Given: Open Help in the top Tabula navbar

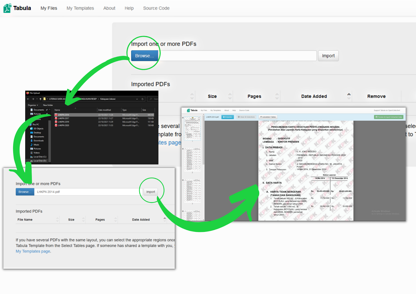Looking at the screenshot, I should (129, 8).
